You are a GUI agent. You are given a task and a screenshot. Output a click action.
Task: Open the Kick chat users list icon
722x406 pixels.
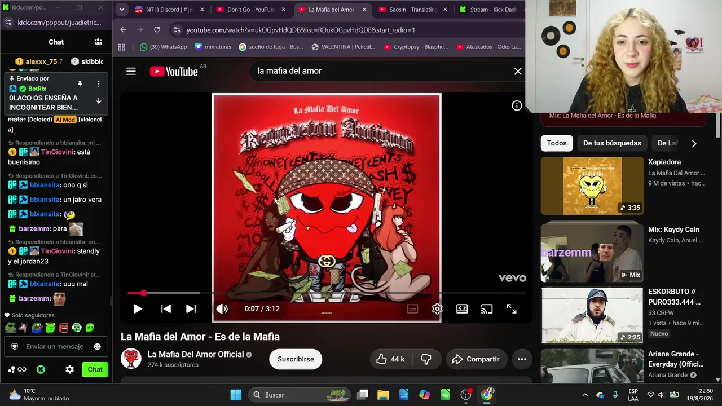pos(98,42)
